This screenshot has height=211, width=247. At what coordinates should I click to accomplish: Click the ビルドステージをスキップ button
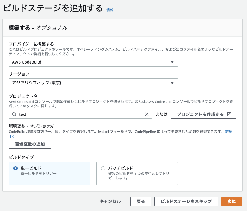click(186, 201)
